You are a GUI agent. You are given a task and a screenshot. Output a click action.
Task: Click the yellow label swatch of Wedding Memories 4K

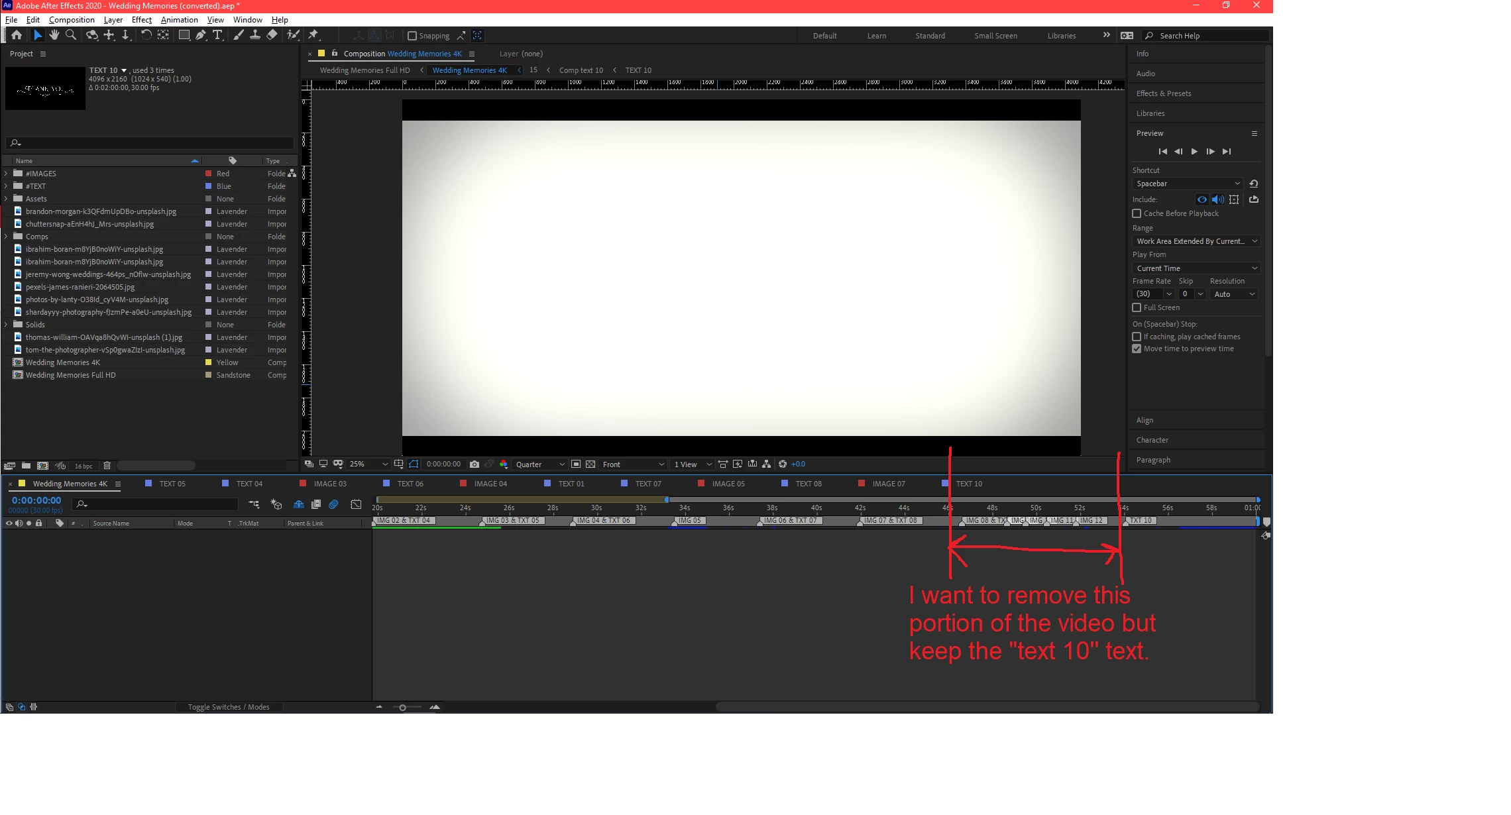tap(209, 362)
